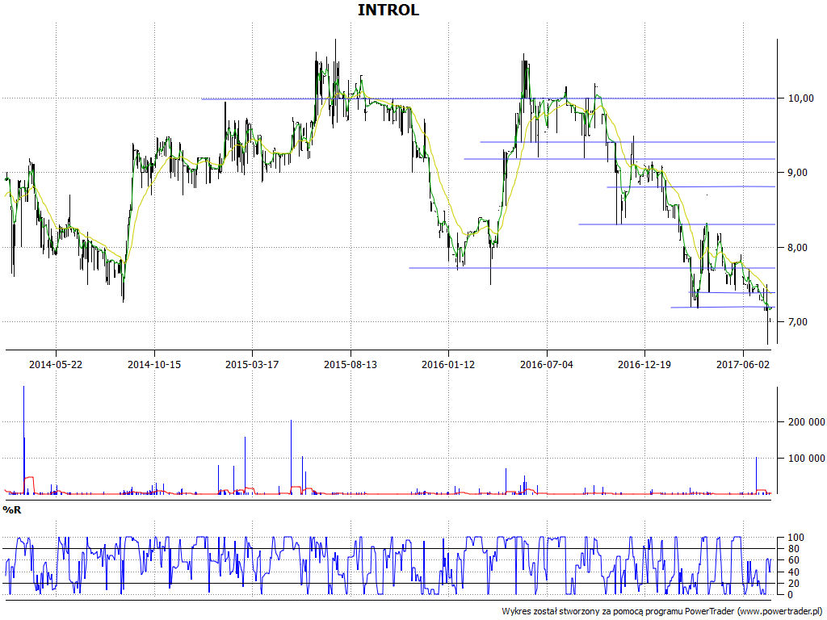
Task: Click the 100 000 volume axis label
Action: [x=807, y=459]
